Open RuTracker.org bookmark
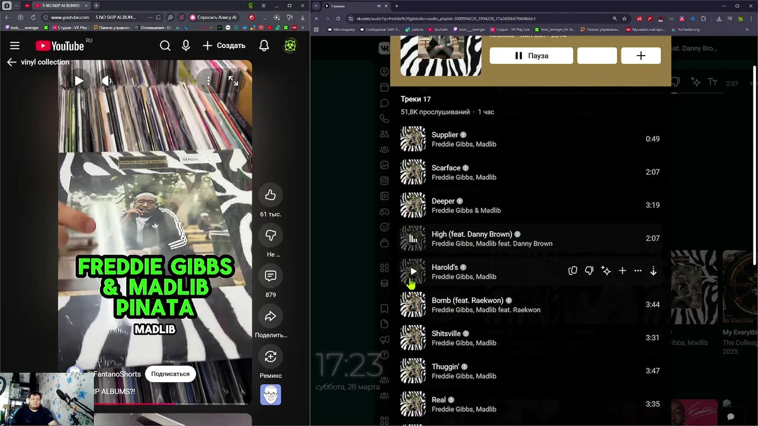Image resolution: width=758 pixels, height=426 pixels. (685, 29)
